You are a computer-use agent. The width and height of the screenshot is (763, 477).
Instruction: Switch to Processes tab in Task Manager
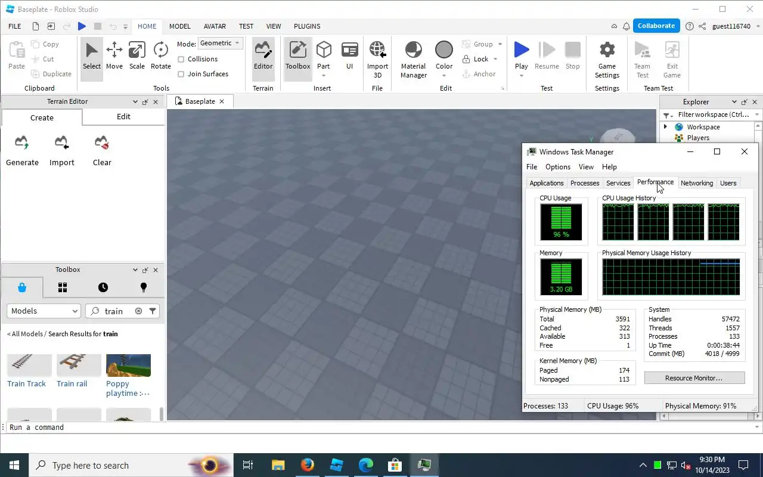pos(585,183)
